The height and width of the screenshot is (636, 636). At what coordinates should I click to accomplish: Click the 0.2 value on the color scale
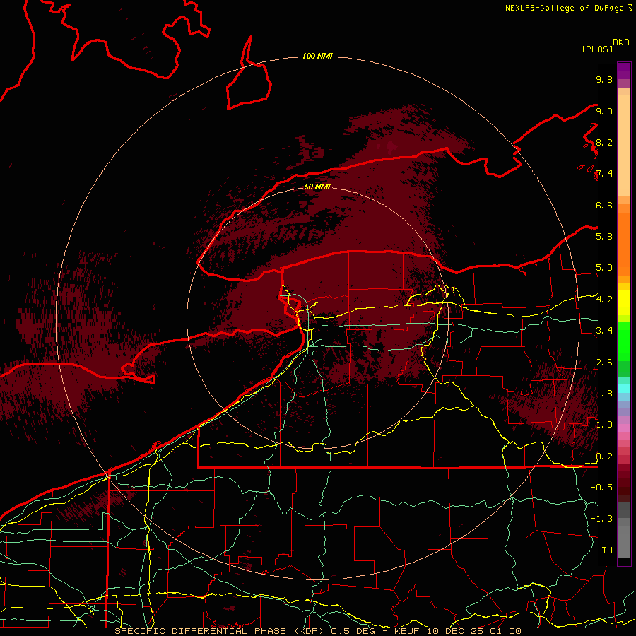pyautogui.click(x=604, y=457)
